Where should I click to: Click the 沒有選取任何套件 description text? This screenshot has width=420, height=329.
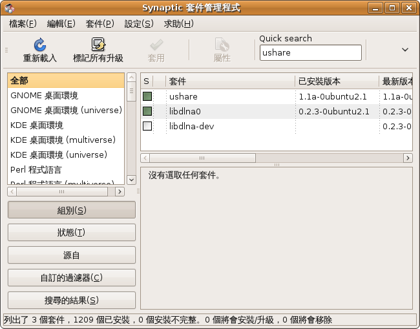[x=184, y=175]
